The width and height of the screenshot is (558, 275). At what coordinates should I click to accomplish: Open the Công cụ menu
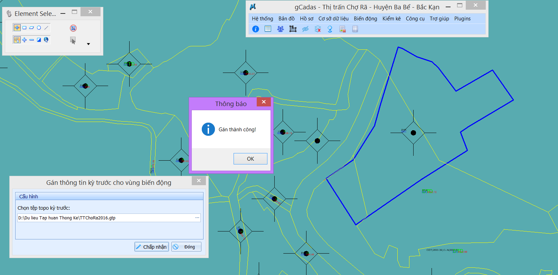pyautogui.click(x=415, y=19)
